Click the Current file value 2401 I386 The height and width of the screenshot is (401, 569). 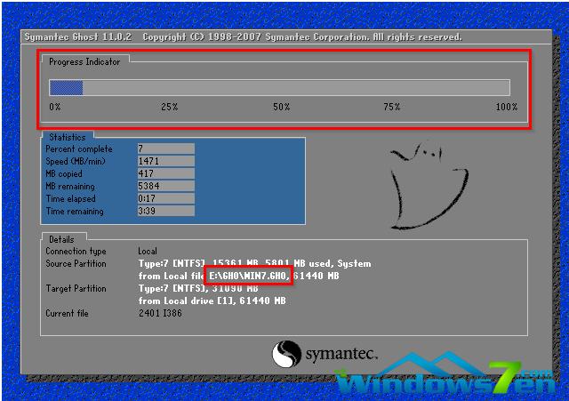pos(162,314)
